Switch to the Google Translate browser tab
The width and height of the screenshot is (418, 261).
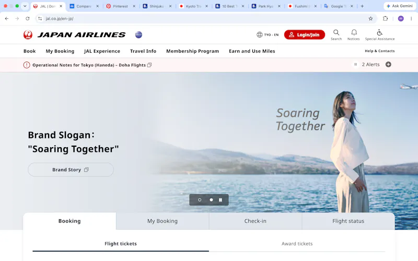pyautogui.click(x=339, y=6)
